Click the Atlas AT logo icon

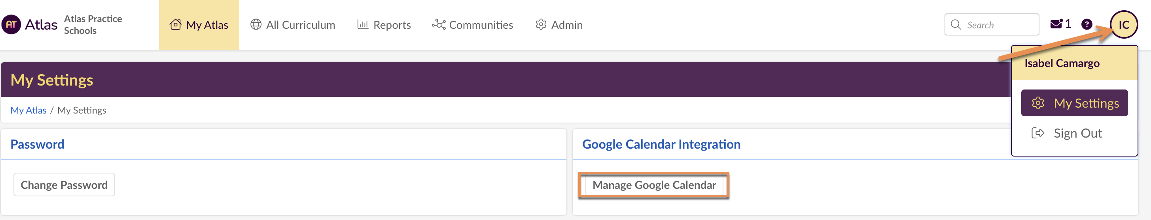(11, 24)
